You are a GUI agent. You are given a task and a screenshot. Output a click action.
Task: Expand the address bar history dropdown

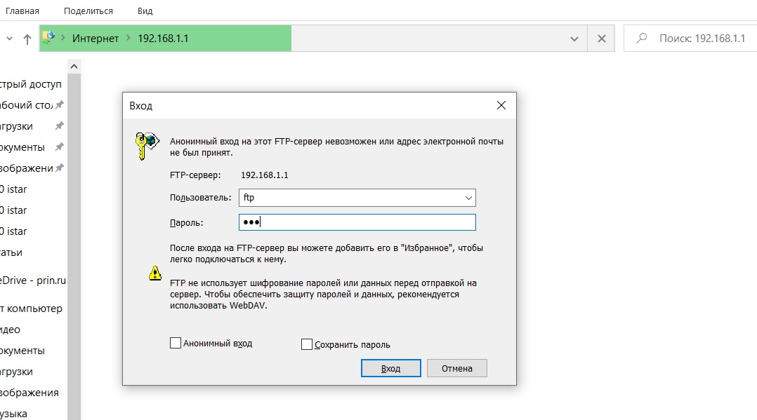tap(574, 39)
